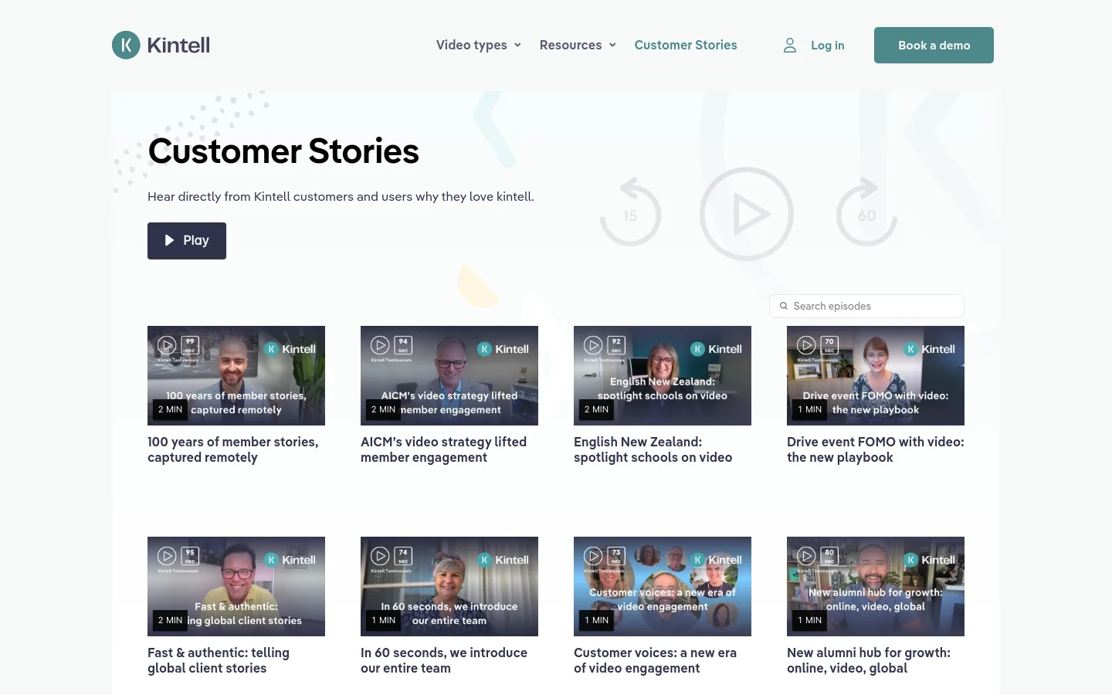This screenshot has width=1112, height=695.
Task: Start the Customer Stories Play button
Action: 187,241
